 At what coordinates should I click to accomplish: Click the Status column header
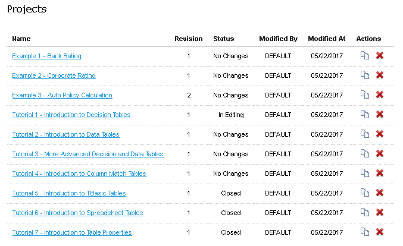pos(224,39)
